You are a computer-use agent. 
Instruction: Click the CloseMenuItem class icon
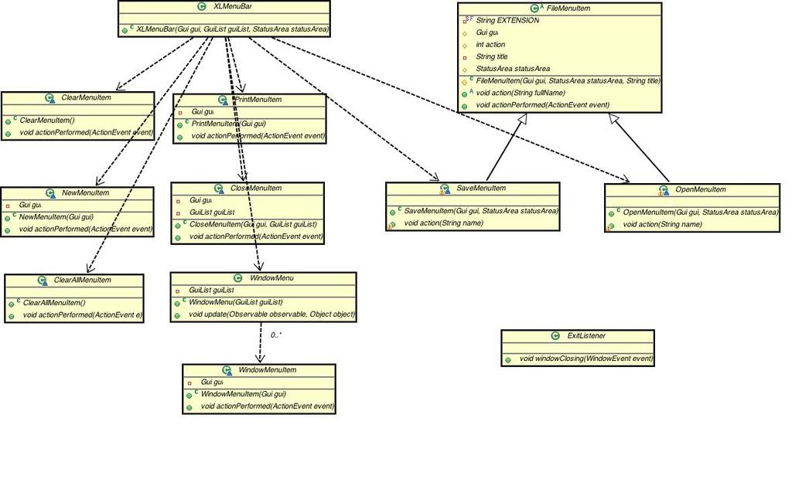[219, 189]
